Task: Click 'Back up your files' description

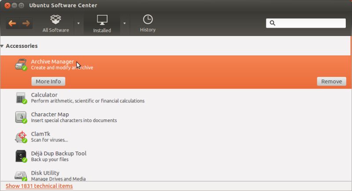Action: click(50, 159)
